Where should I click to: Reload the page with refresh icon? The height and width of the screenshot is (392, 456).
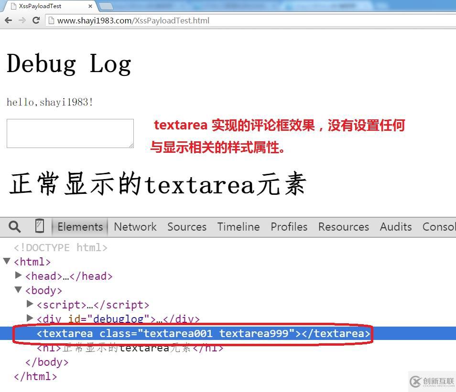(x=36, y=21)
